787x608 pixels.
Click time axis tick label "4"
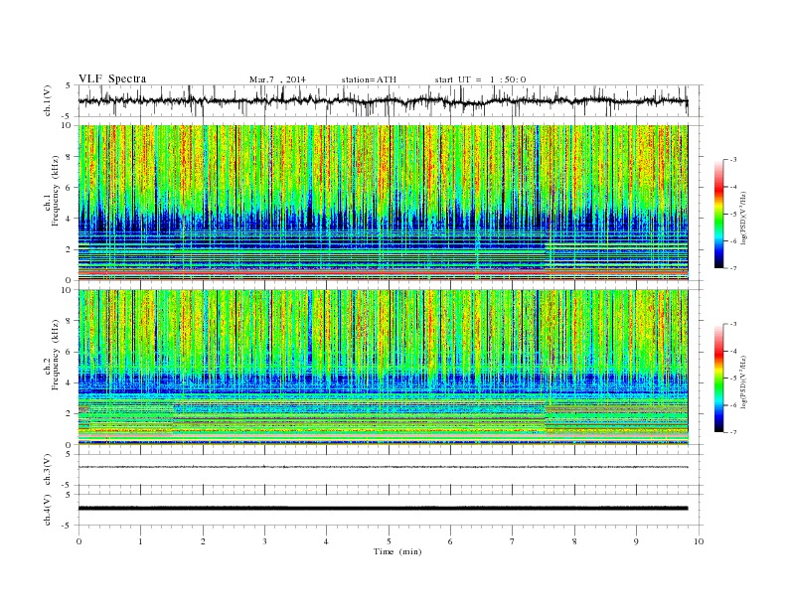326,541
